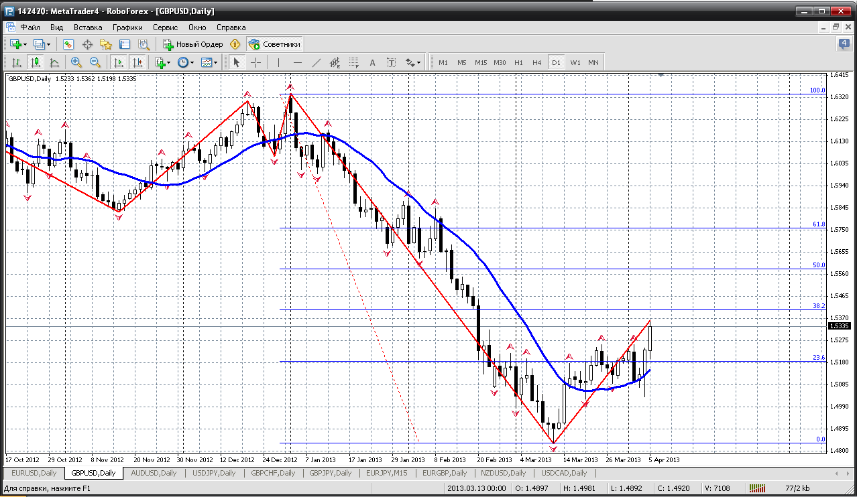Screen dimensions: 857x497
Task: Select the H4 timeframe
Action: [x=537, y=62]
